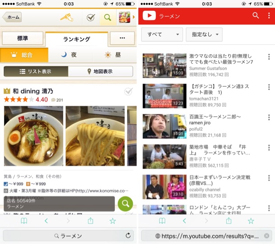
Task: Go back in the right browser toolbar
Action: (184, 221)
